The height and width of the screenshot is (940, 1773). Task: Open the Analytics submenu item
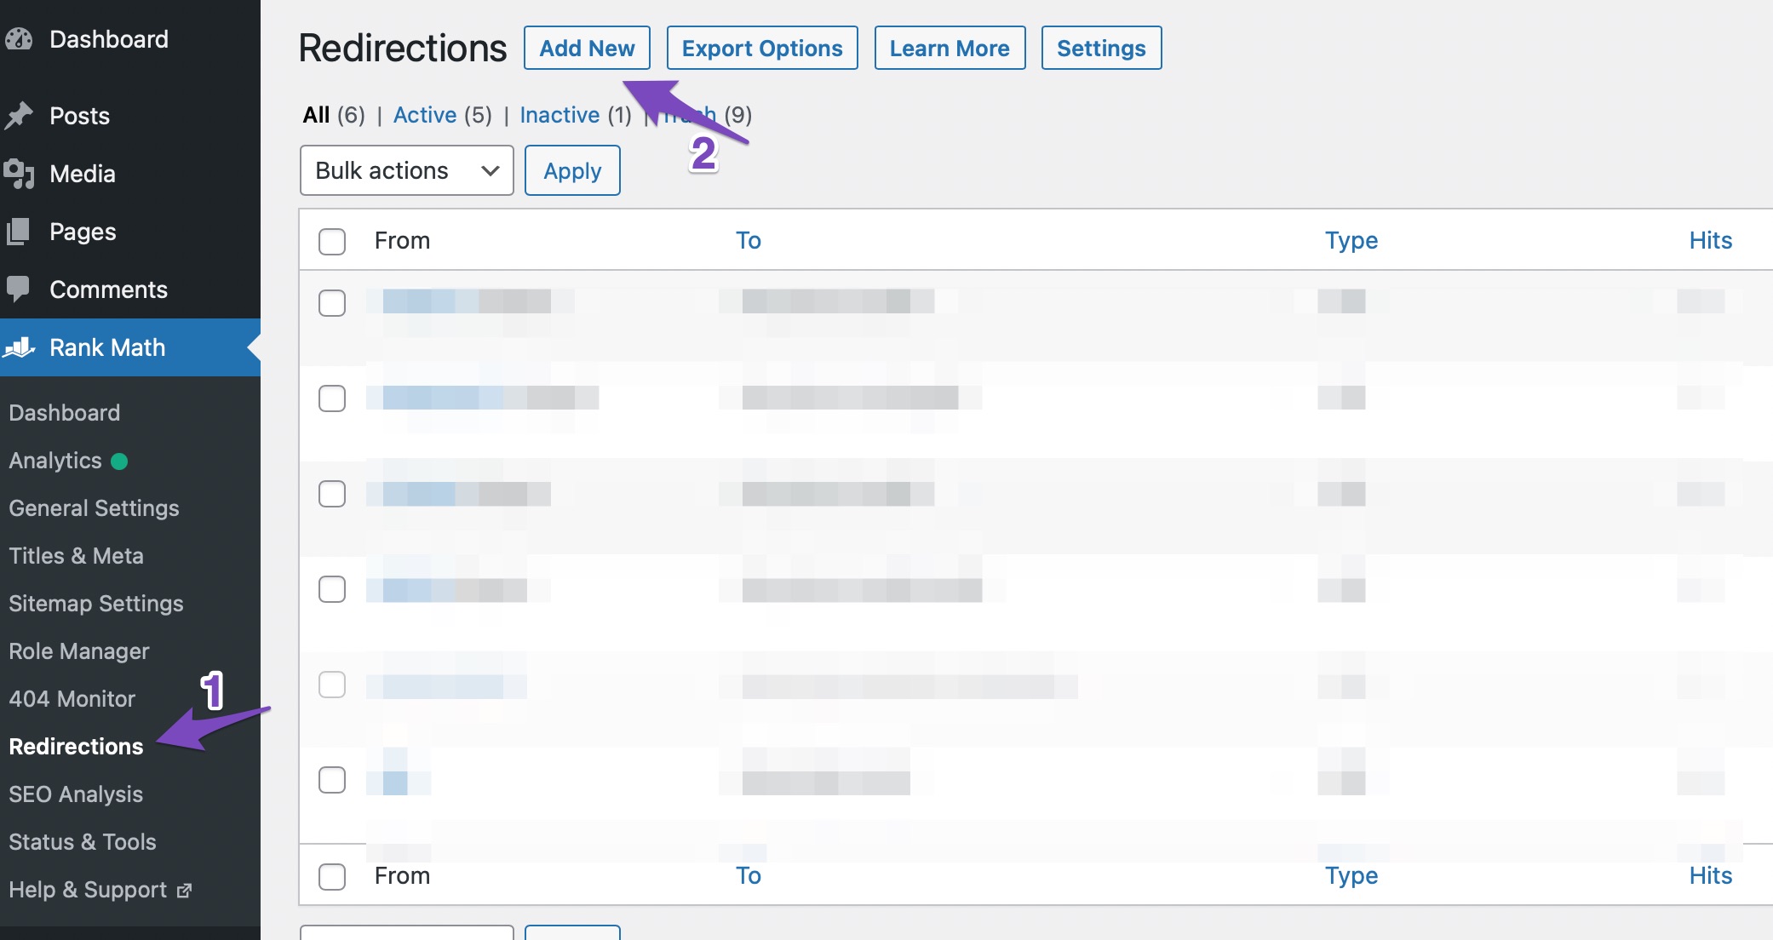55,461
